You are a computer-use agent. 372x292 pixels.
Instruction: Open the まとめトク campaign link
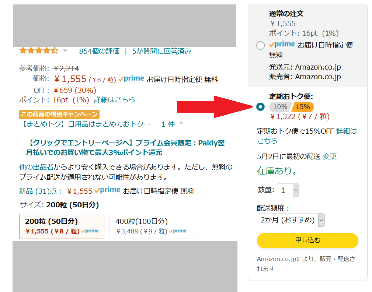[86, 124]
